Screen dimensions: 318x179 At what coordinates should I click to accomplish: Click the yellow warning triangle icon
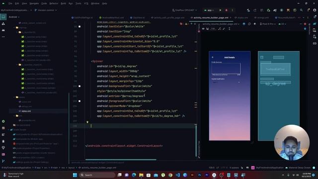[186, 24]
